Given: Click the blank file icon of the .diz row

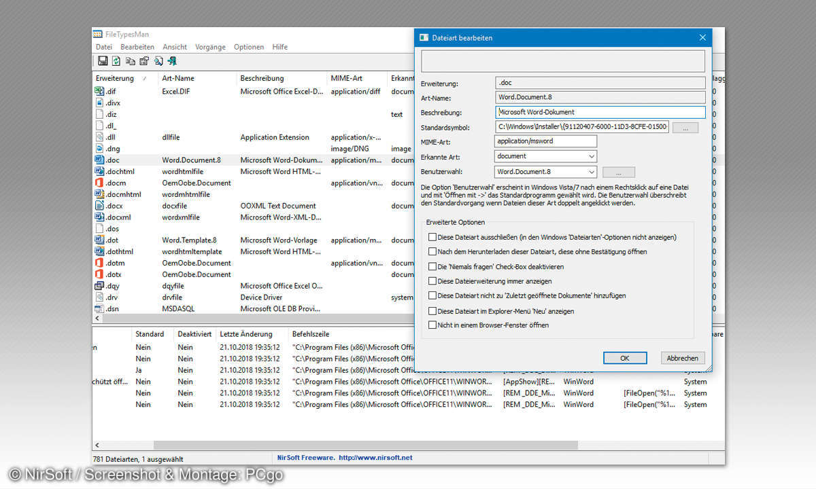Looking at the screenshot, I should click(x=99, y=114).
